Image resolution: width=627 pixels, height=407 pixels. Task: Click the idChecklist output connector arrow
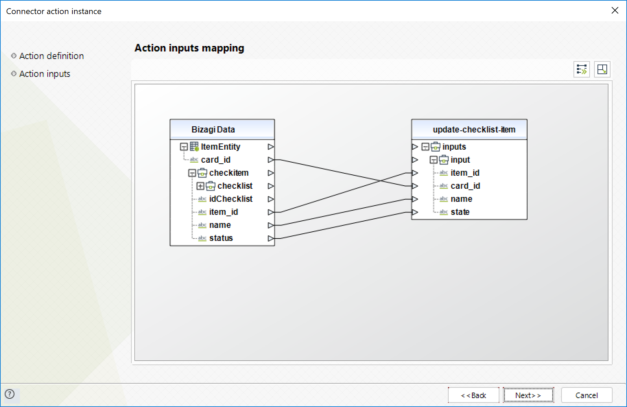coord(271,199)
